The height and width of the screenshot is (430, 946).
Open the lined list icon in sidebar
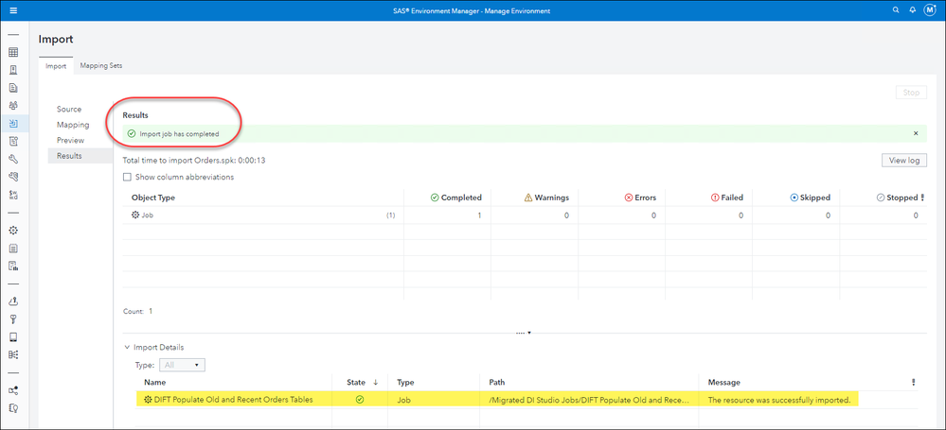pyautogui.click(x=13, y=249)
